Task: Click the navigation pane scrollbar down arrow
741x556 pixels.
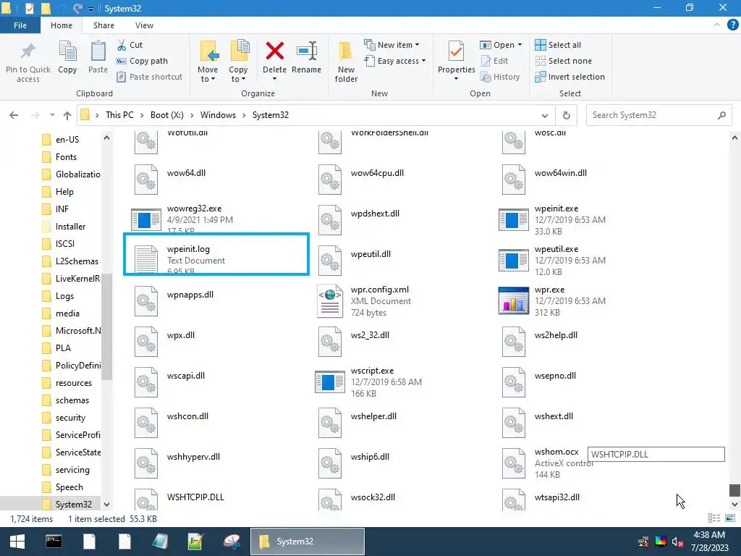Action: (107, 505)
